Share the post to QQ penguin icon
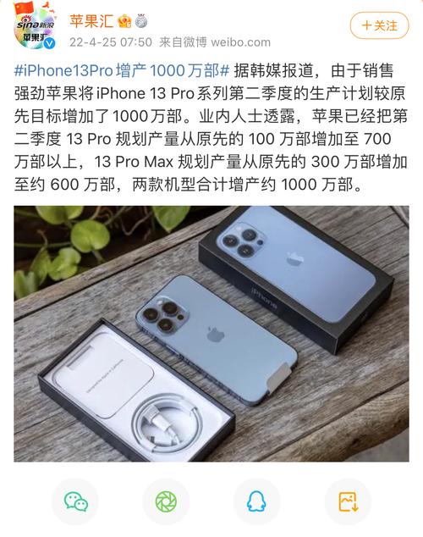The height and width of the screenshot is (537, 423). (x=257, y=502)
